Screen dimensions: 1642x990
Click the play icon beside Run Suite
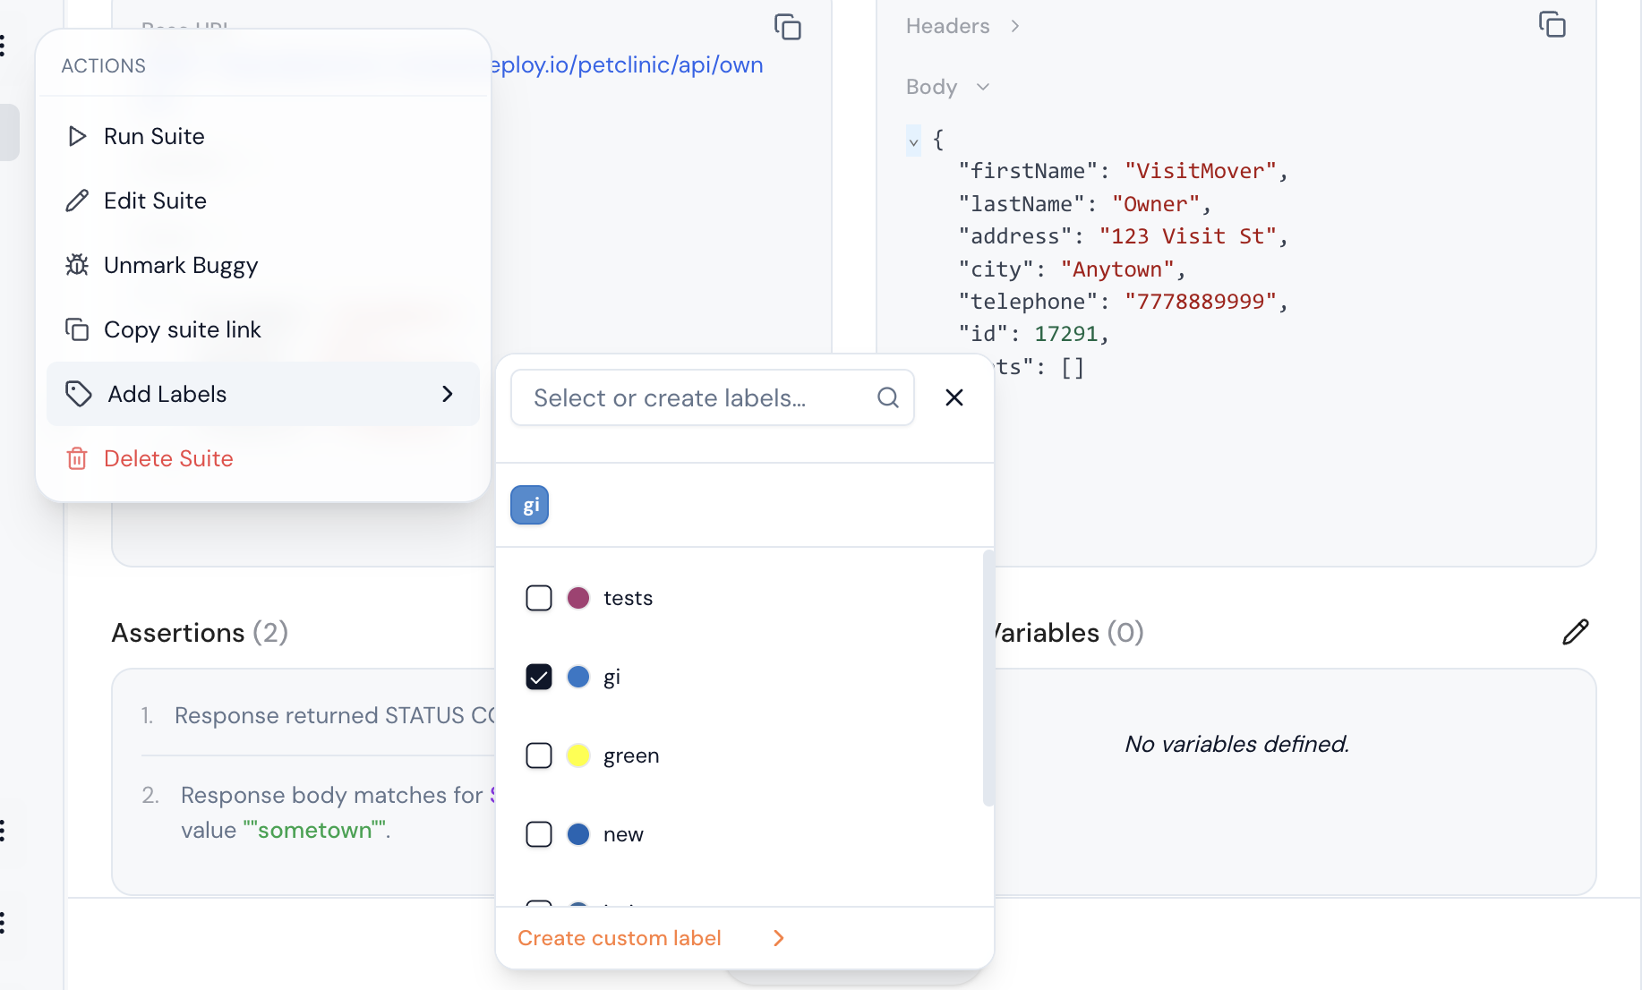click(x=77, y=136)
